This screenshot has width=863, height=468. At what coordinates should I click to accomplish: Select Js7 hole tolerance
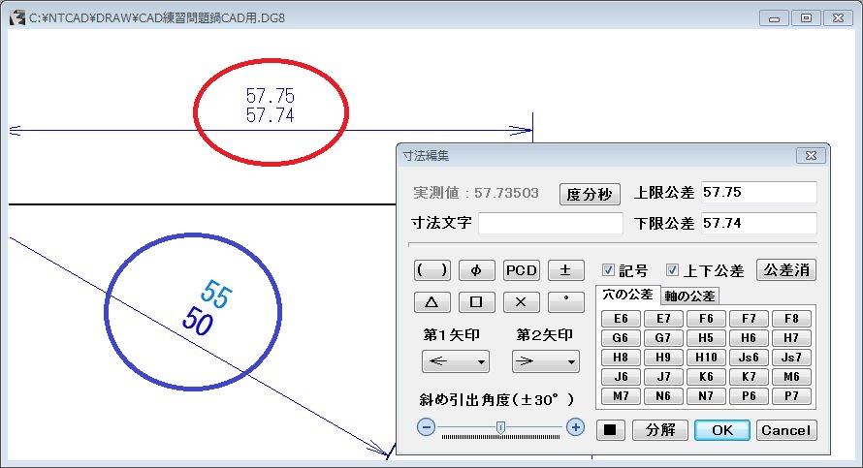[x=791, y=358]
